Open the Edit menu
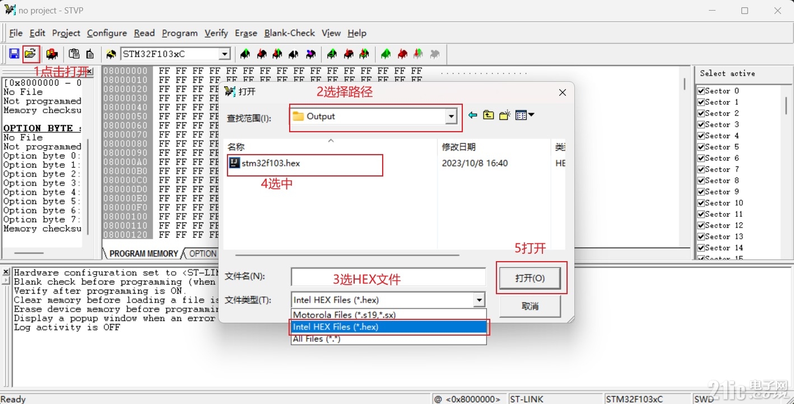 [38, 33]
